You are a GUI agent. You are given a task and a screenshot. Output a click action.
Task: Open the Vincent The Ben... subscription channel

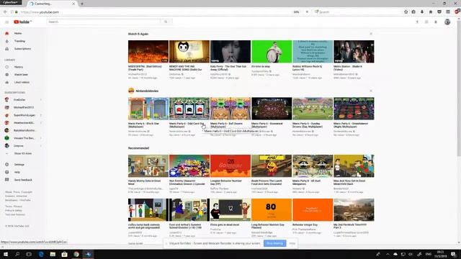point(23,138)
